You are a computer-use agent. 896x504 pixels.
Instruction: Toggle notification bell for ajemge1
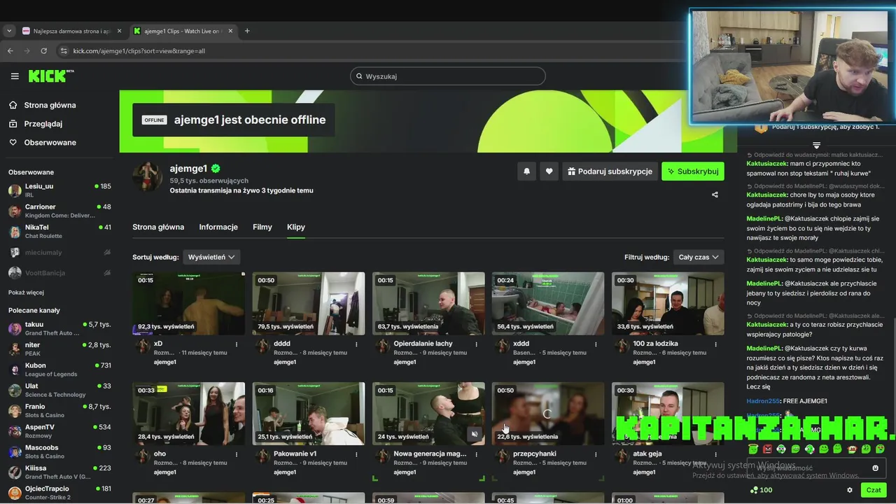tap(527, 171)
